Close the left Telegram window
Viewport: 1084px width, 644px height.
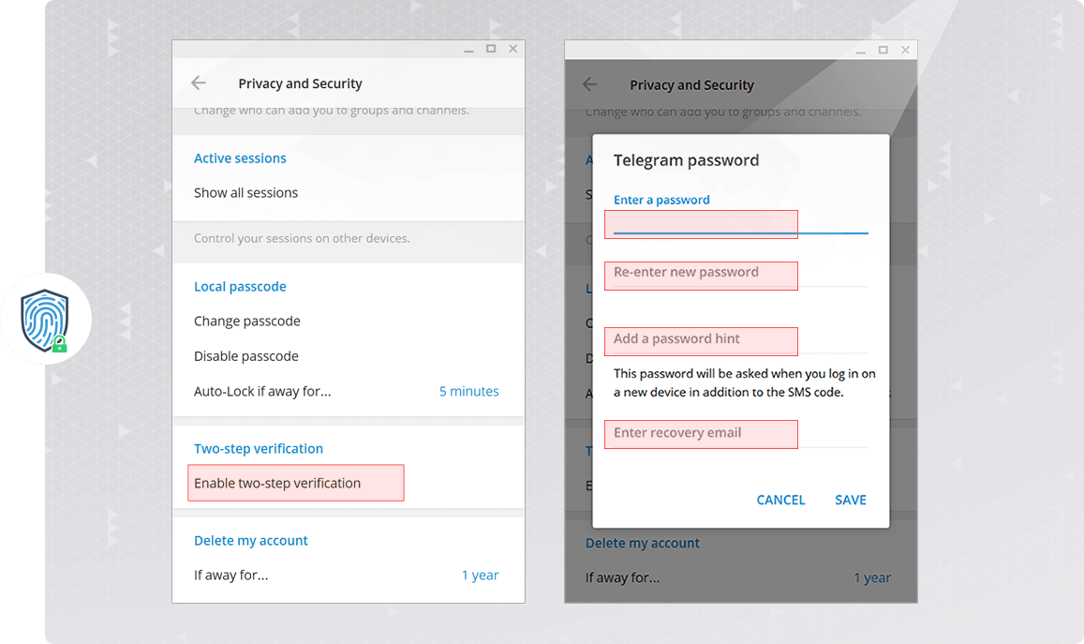click(512, 49)
